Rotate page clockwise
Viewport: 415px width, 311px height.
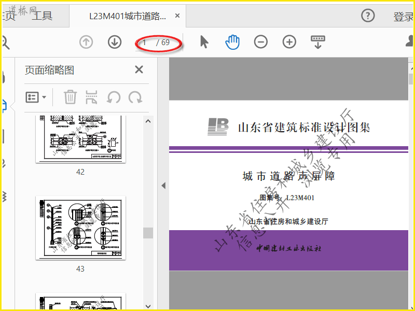click(135, 97)
